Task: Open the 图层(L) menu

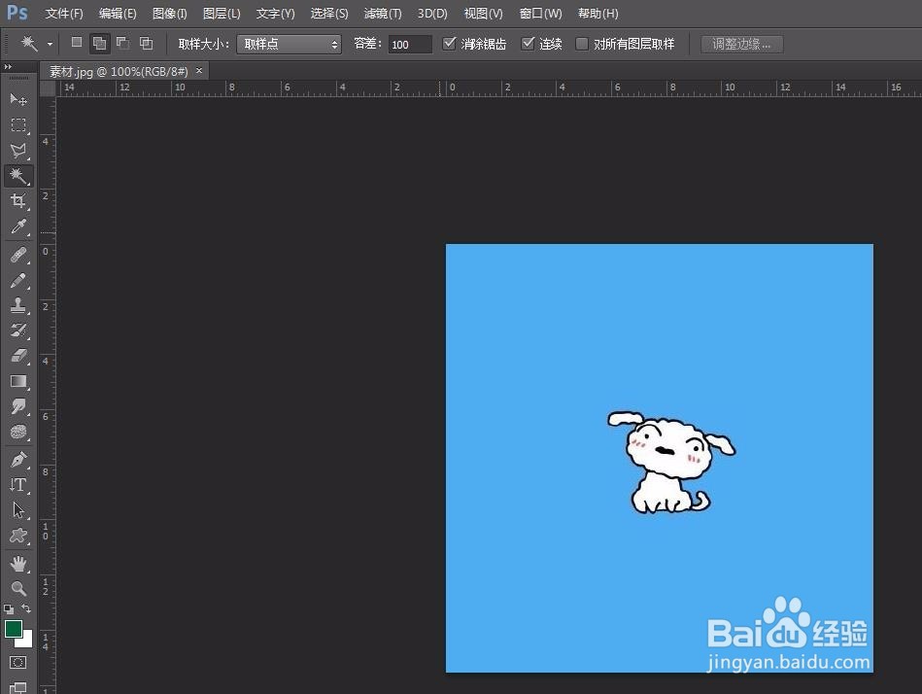Action: [222, 13]
